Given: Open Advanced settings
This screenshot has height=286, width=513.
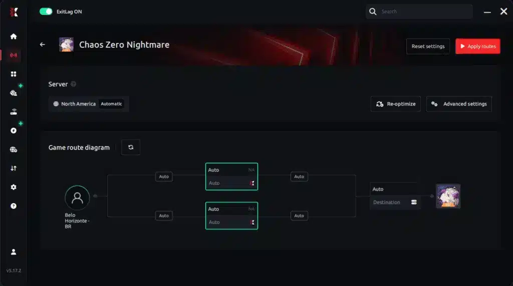Looking at the screenshot, I should point(459,104).
